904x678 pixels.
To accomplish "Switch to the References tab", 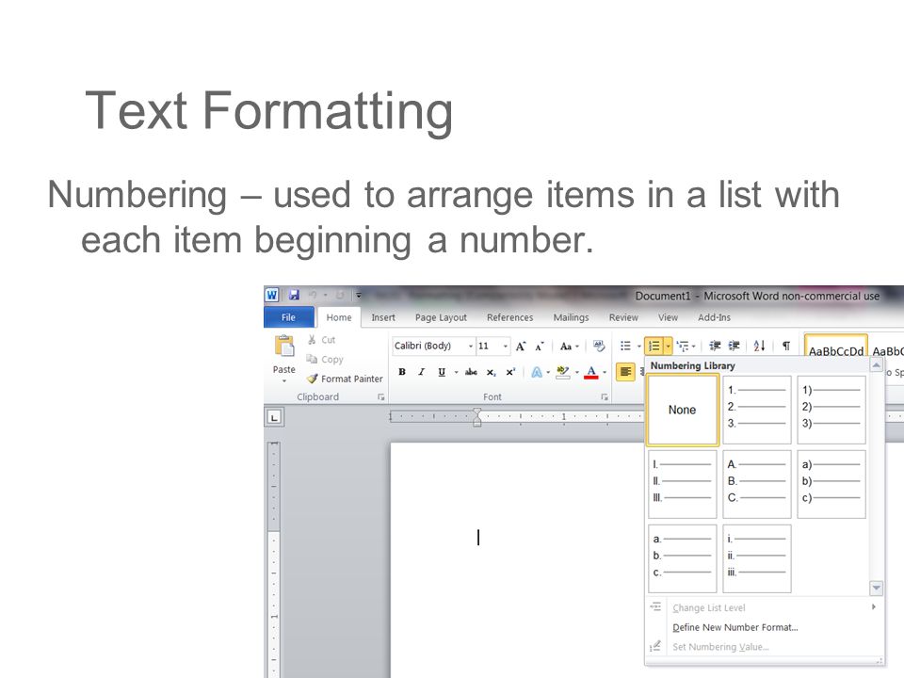I will point(510,317).
